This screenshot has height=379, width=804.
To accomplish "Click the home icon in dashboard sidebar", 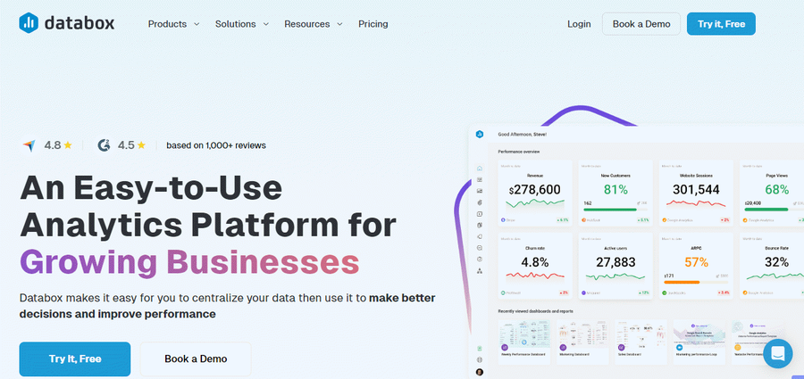I will pos(480,169).
